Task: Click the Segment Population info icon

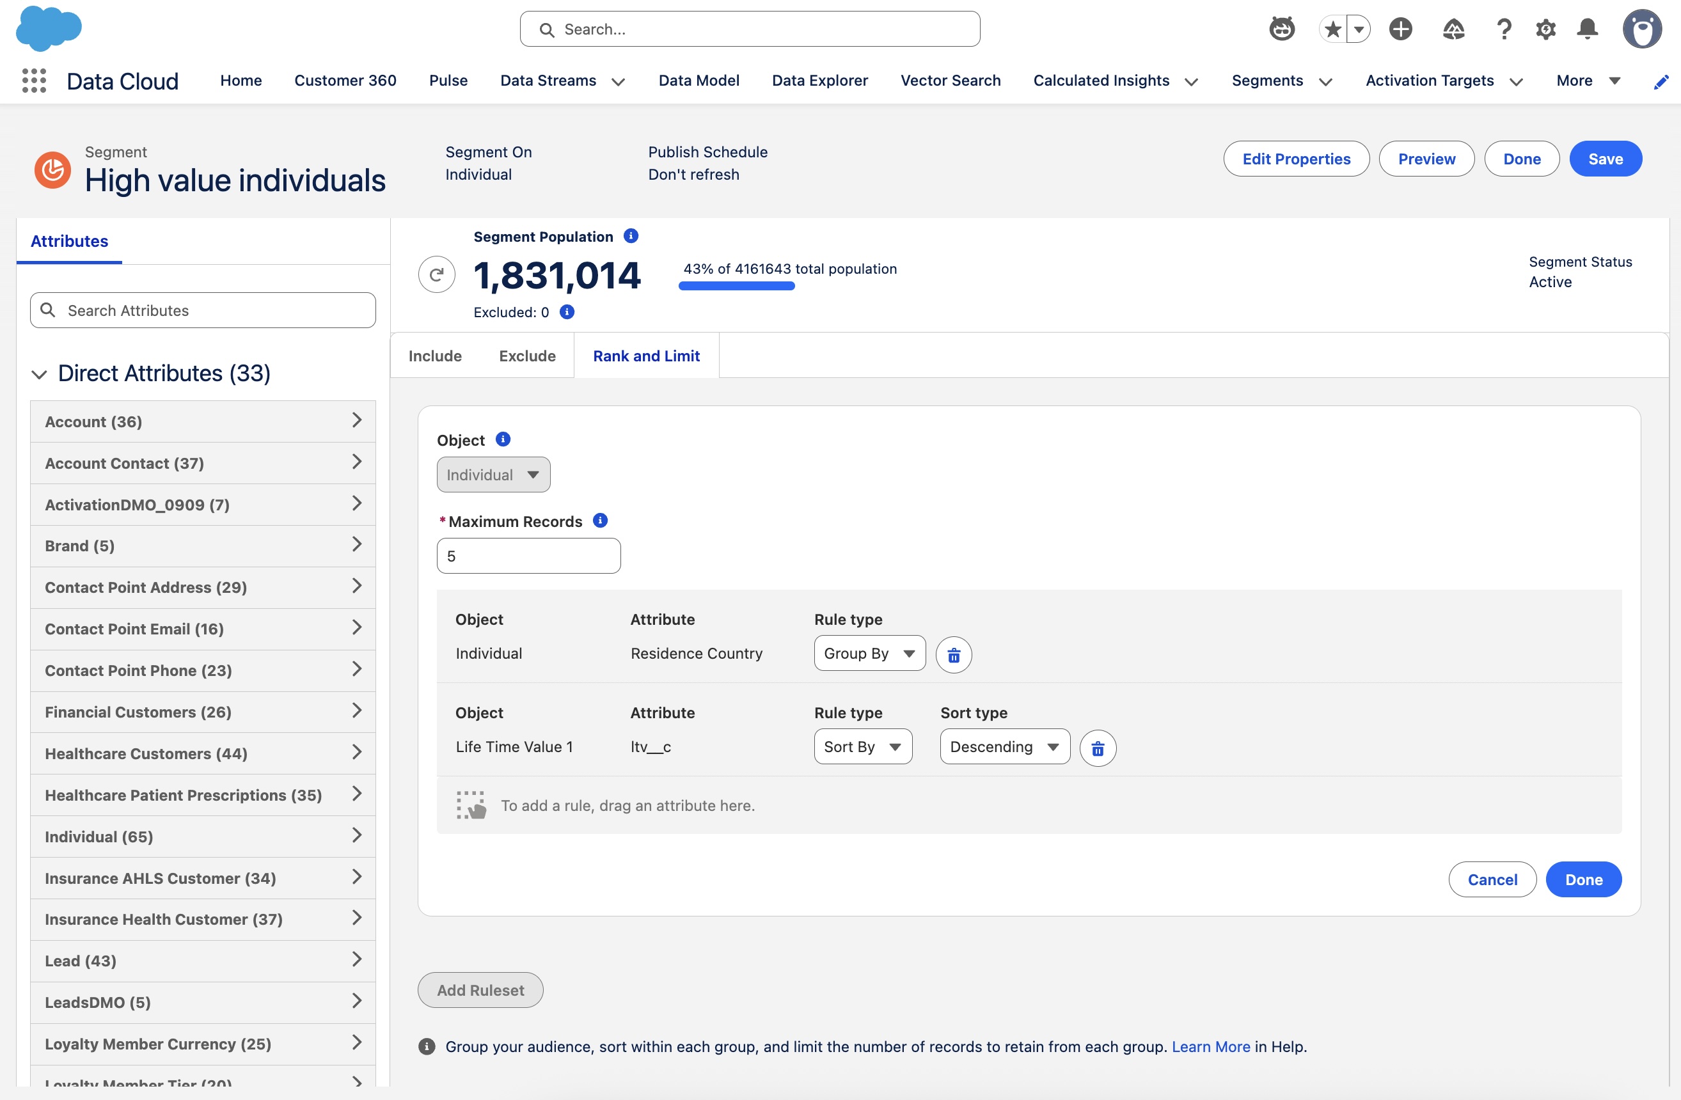Action: click(631, 236)
